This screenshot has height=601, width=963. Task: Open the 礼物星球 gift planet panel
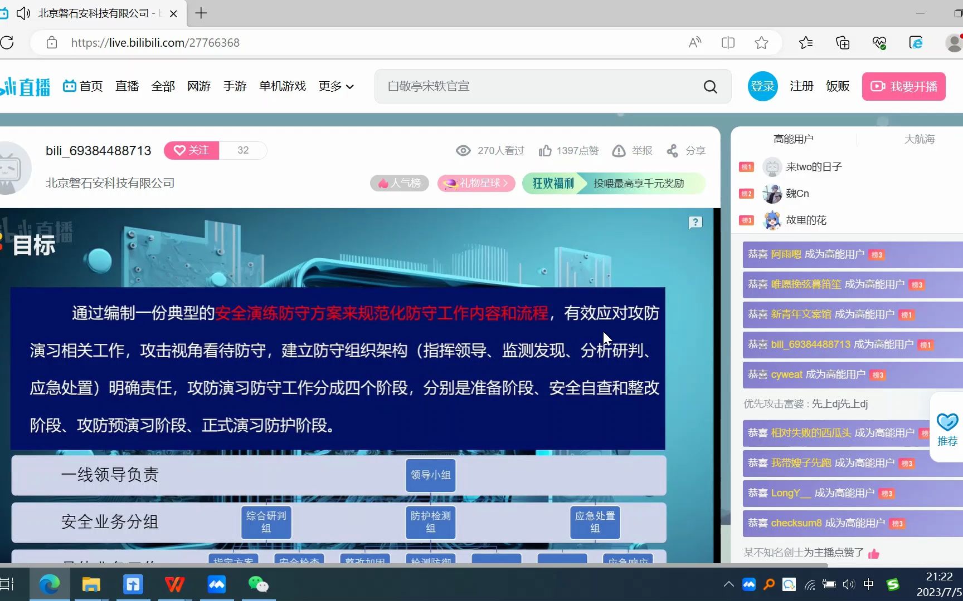click(475, 183)
